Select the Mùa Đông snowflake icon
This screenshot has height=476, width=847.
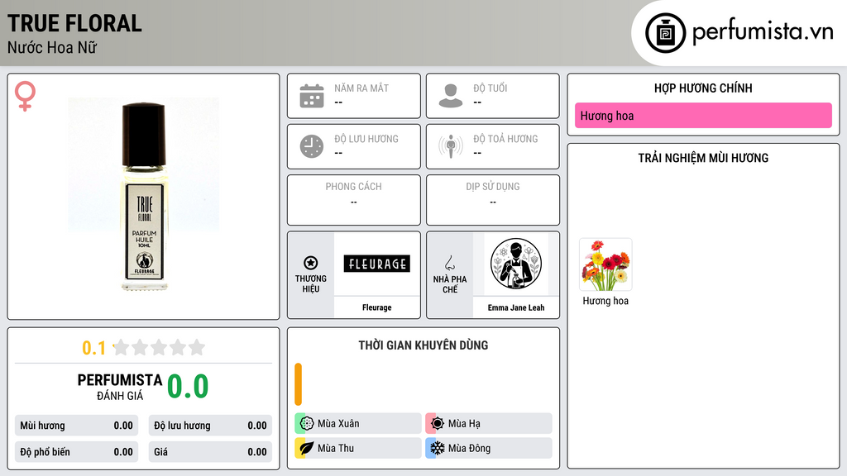(438, 448)
